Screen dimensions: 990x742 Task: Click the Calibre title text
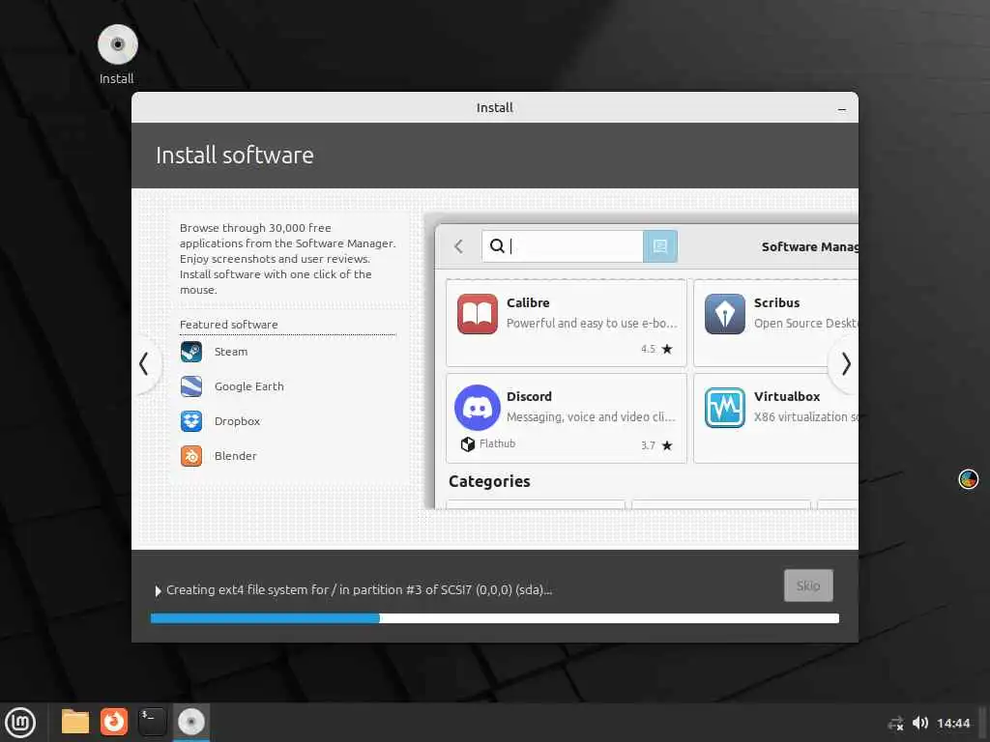[x=528, y=302]
